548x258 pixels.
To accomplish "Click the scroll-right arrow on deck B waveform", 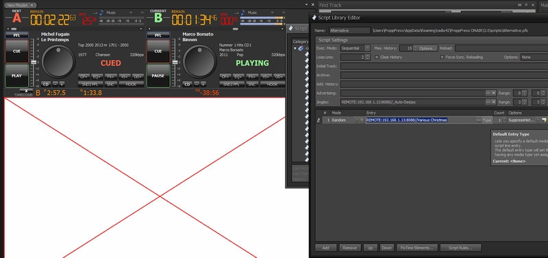I will click(282, 29).
